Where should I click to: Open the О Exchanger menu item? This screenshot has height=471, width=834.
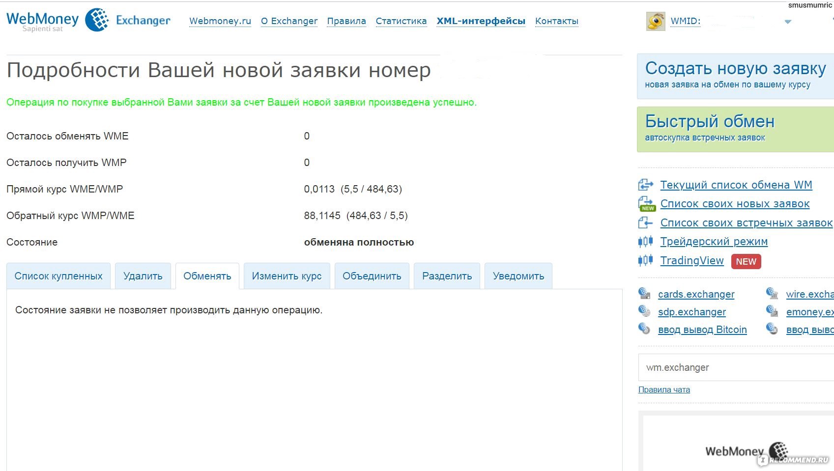tap(289, 21)
